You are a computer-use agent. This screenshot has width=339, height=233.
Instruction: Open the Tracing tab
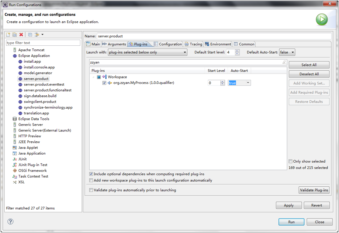(x=193, y=44)
